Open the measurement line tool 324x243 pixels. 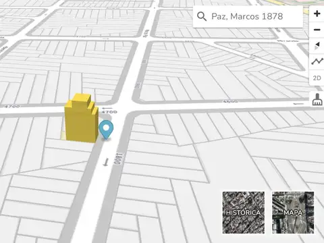(317, 61)
